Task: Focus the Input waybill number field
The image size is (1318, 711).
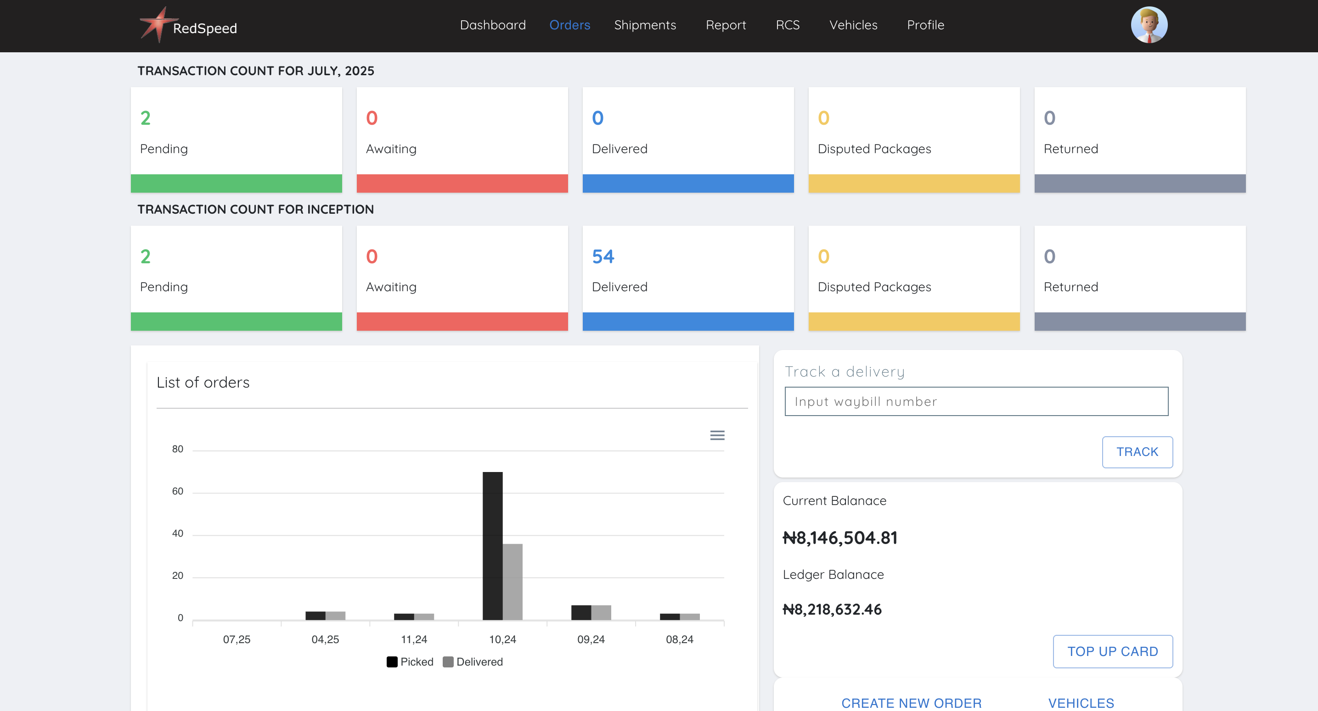Action: click(976, 401)
